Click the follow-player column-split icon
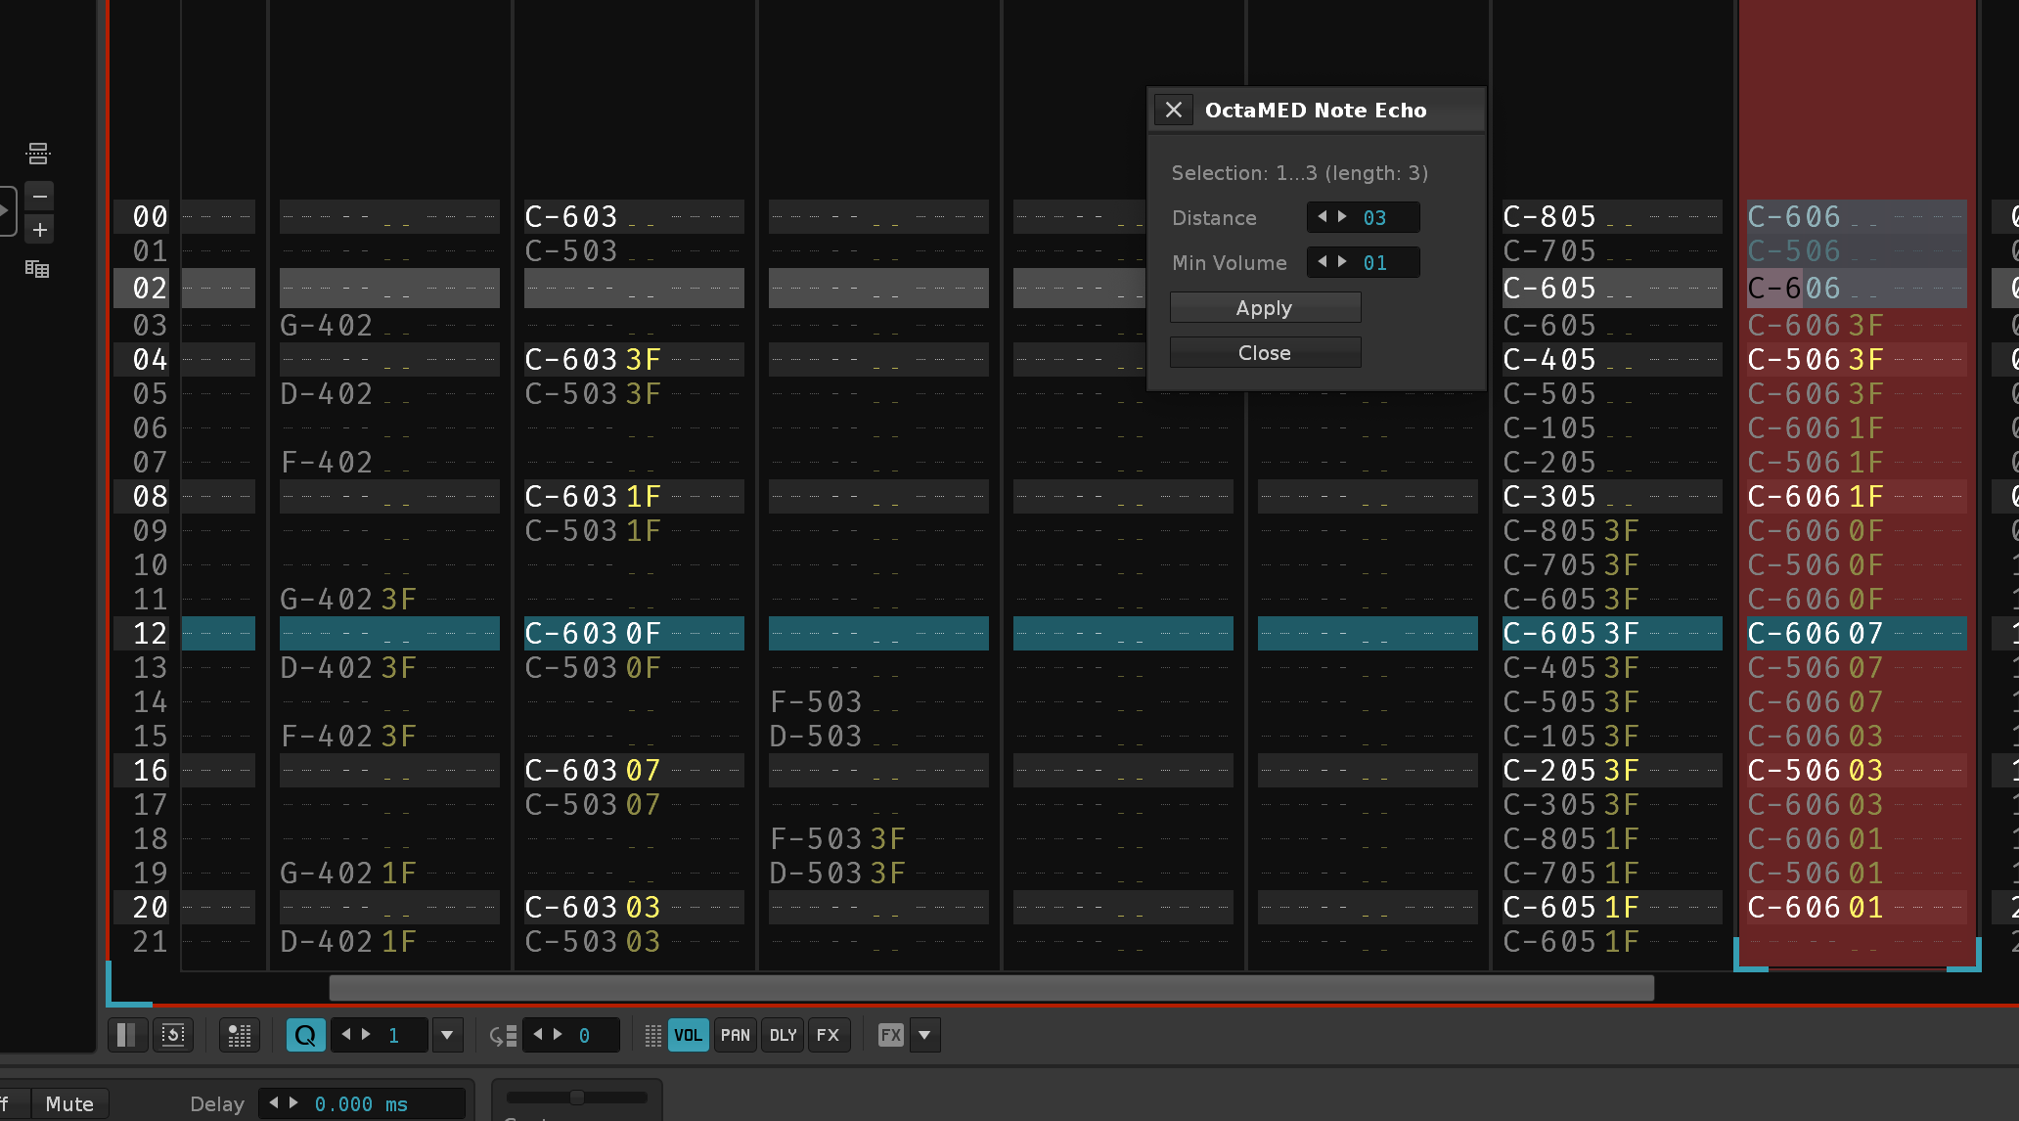The image size is (2019, 1121). tap(126, 1035)
